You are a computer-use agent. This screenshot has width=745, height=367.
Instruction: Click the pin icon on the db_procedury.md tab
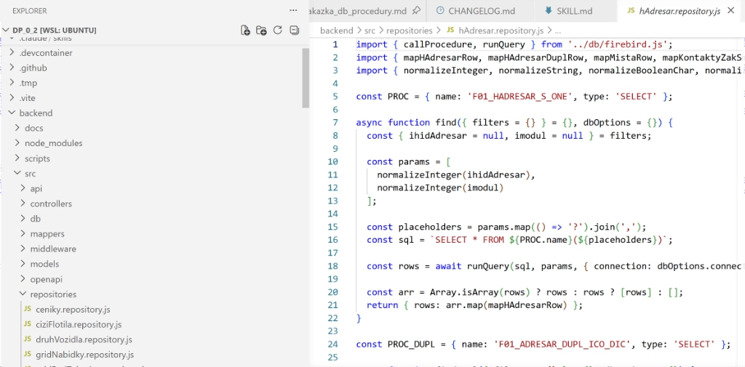click(x=416, y=10)
